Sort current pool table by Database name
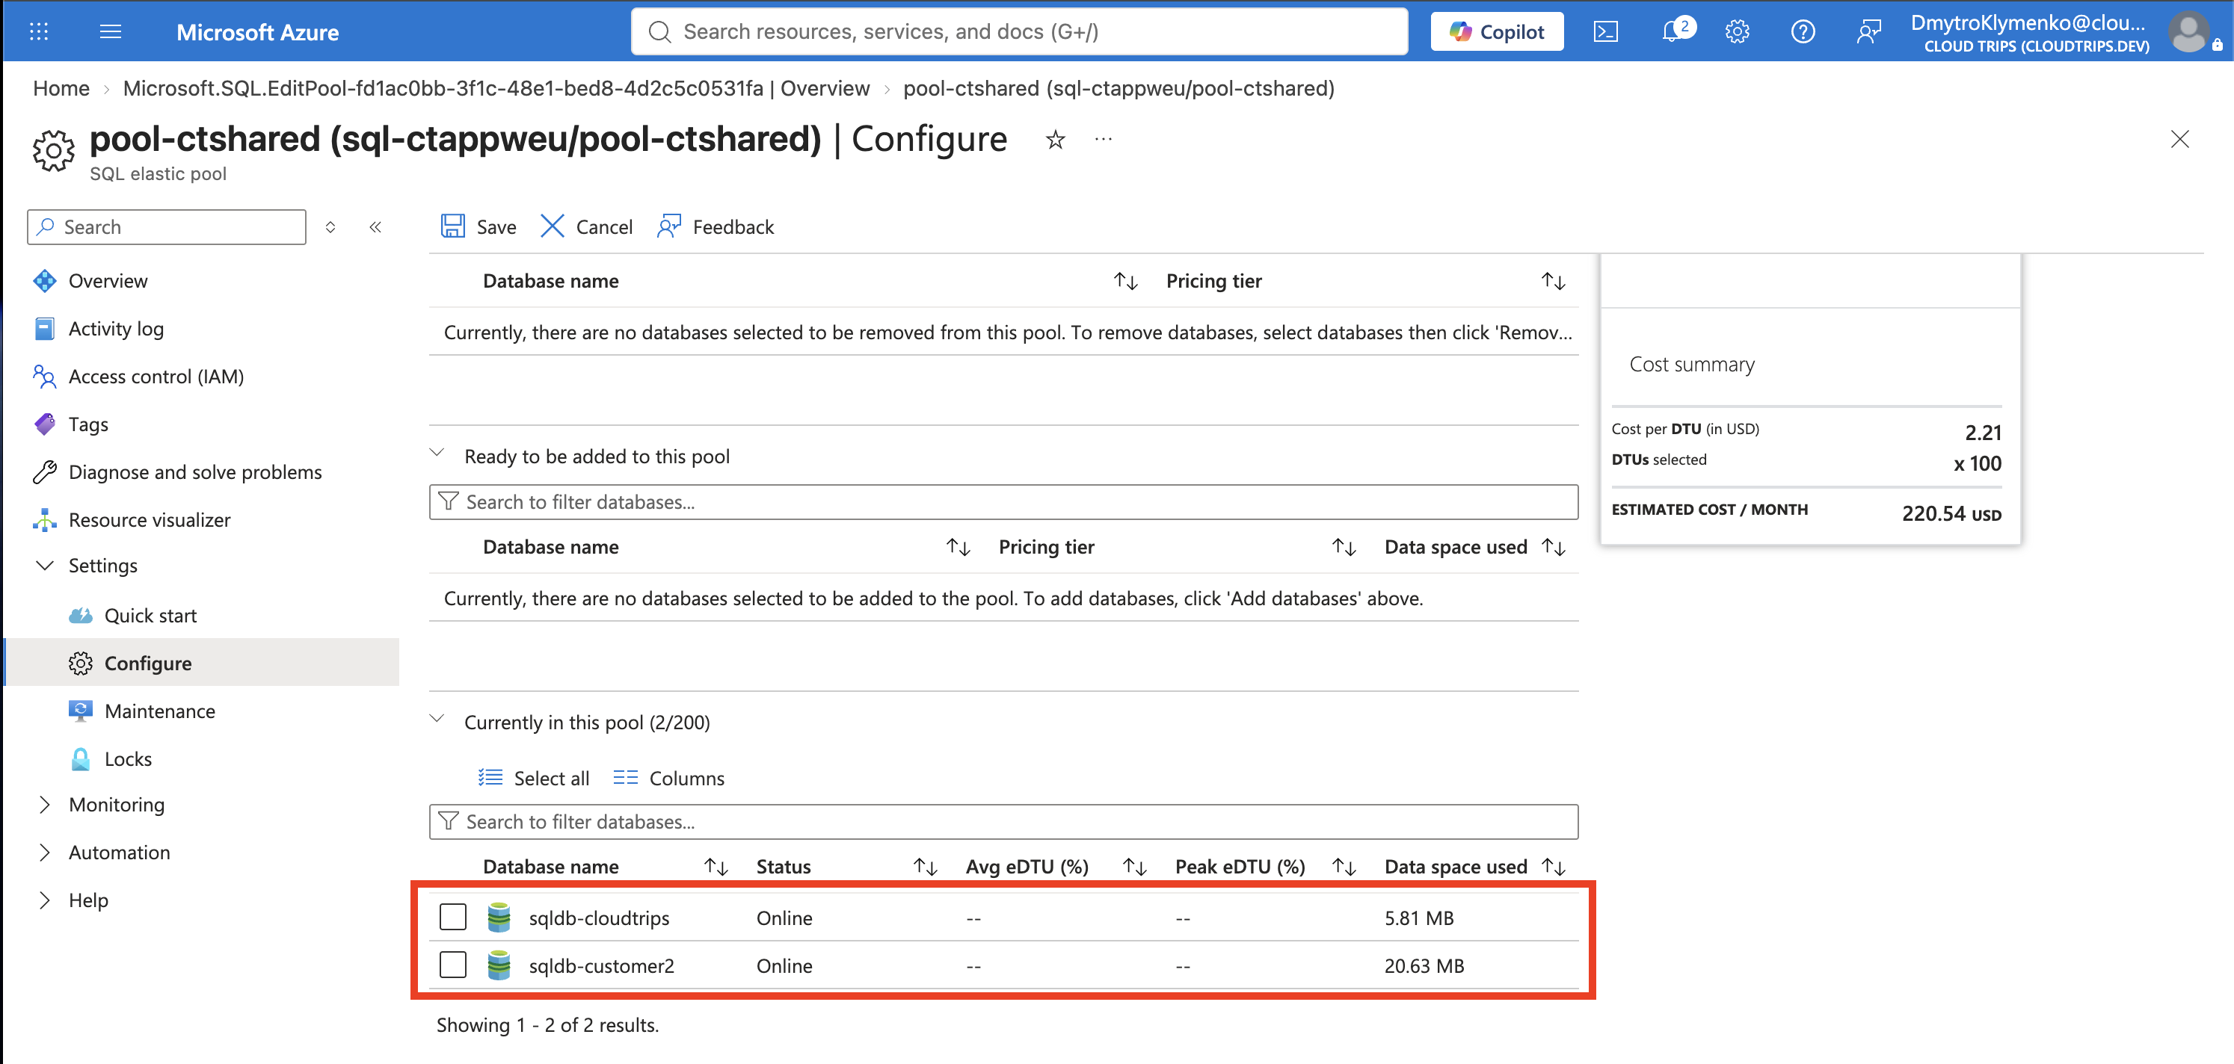This screenshot has width=2234, height=1064. click(x=716, y=867)
